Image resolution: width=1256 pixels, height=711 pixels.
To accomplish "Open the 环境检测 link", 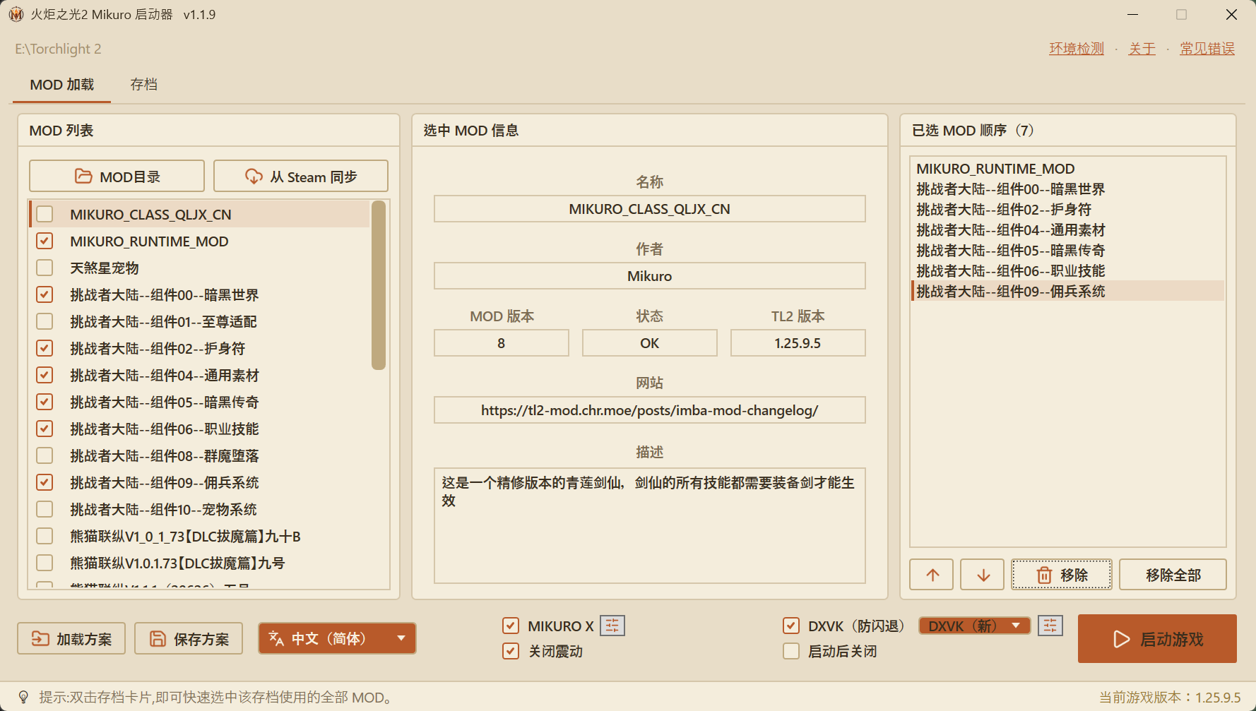I will (1076, 49).
